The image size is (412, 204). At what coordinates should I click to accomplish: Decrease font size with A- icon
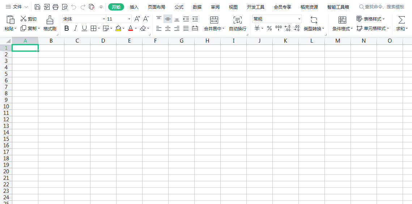pyautogui.click(x=146, y=19)
